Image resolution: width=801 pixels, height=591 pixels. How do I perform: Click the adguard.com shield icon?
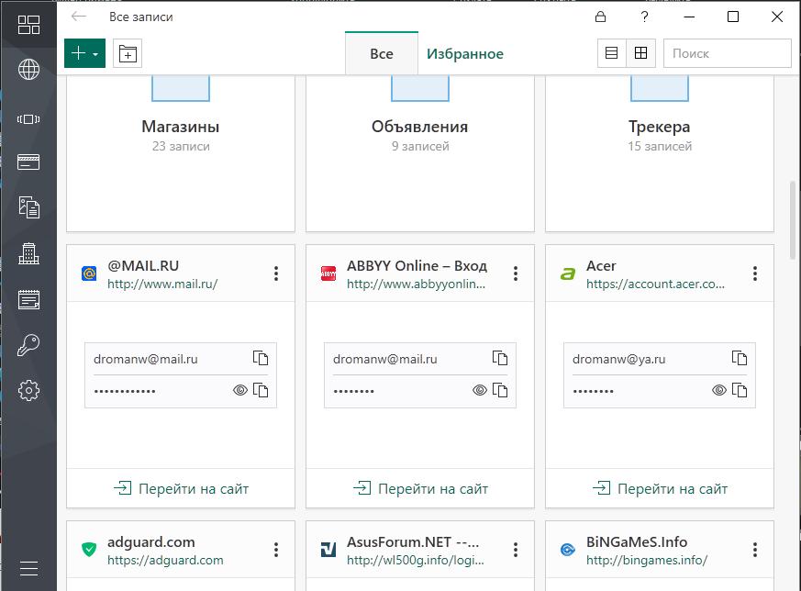point(89,550)
